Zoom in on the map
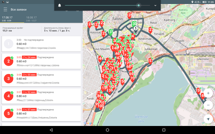 pos(208,93)
